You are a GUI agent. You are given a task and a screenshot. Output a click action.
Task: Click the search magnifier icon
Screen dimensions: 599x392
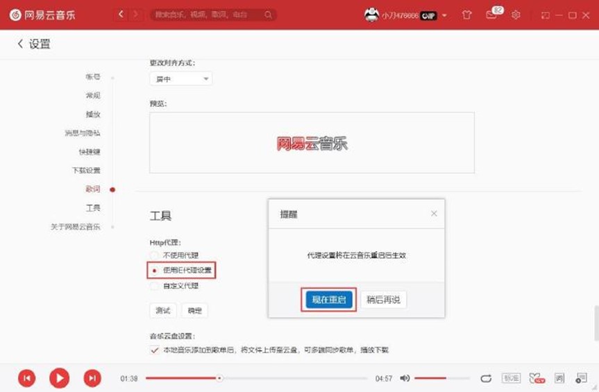268,15
